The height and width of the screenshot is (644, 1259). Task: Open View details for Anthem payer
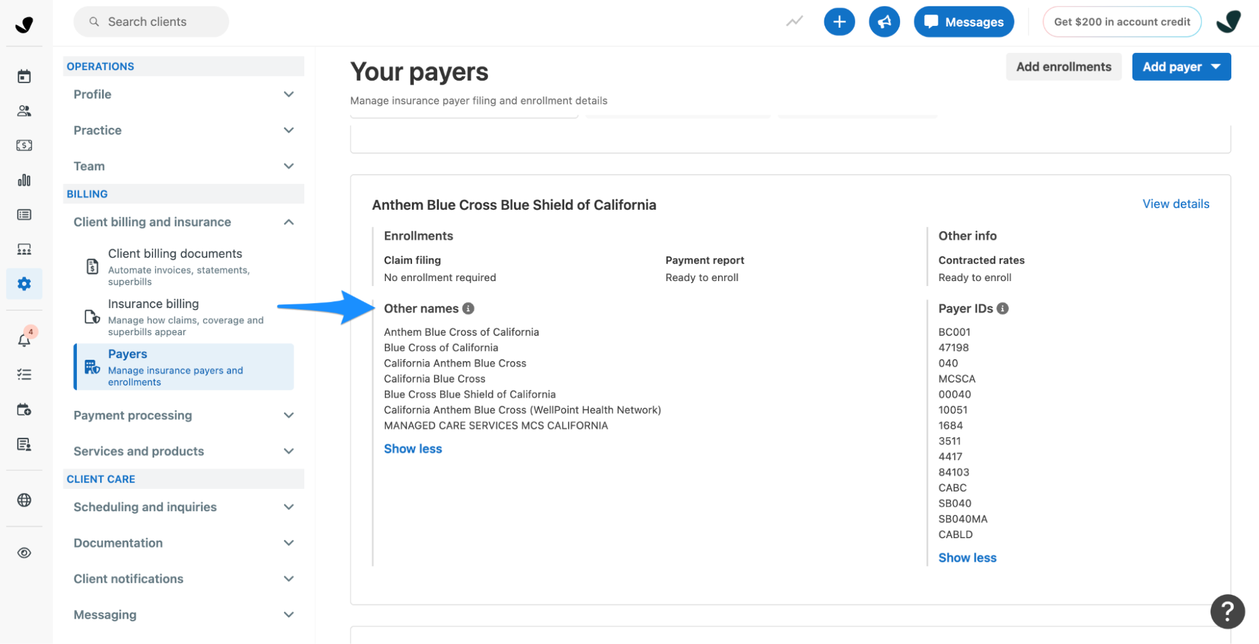(x=1175, y=204)
